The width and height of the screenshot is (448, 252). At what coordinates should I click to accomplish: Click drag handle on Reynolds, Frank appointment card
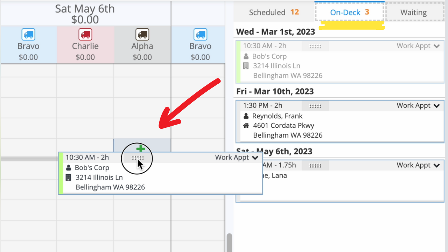click(x=315, y=106)
